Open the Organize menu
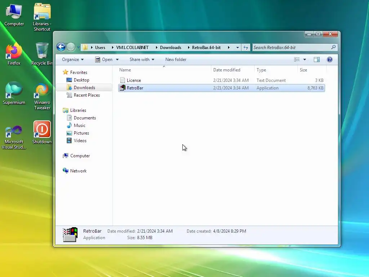The height and width of the screenshot is (277, 369). coord(73,60)
